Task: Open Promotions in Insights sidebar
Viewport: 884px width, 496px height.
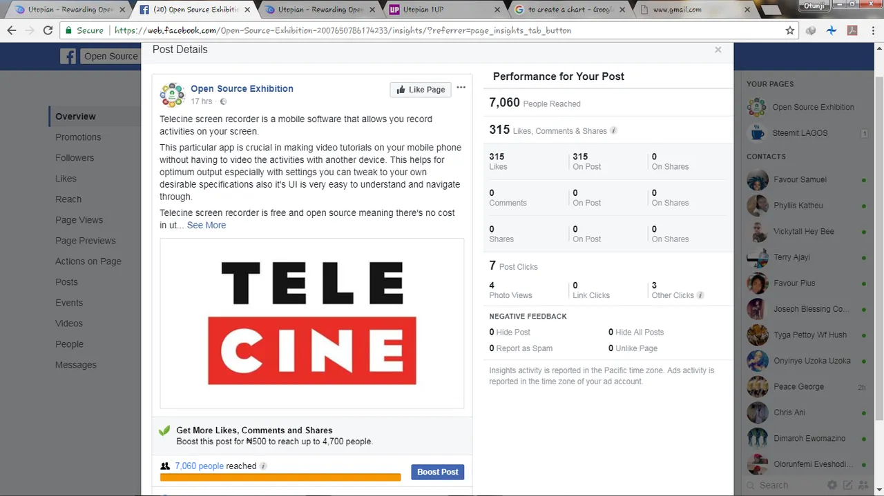Action: (x=78, y=137)
